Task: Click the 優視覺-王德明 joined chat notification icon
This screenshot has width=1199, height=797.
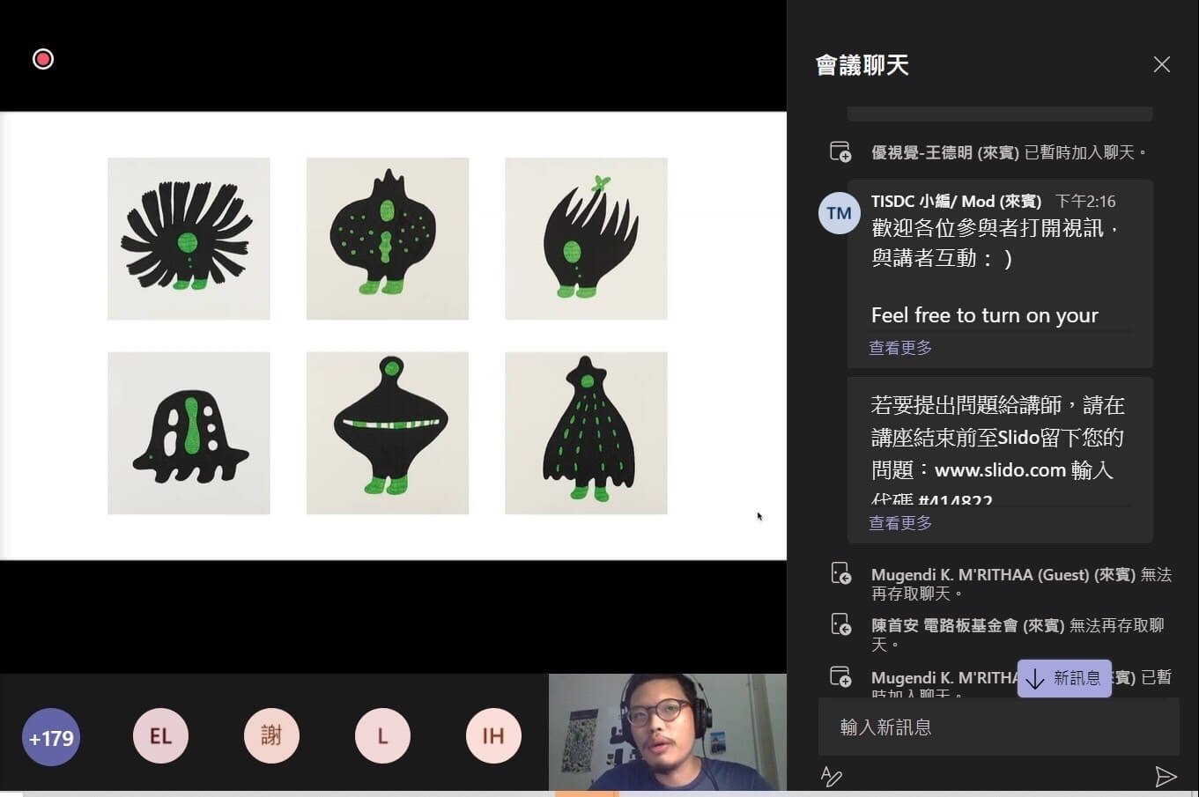Action: coord(840,151)
